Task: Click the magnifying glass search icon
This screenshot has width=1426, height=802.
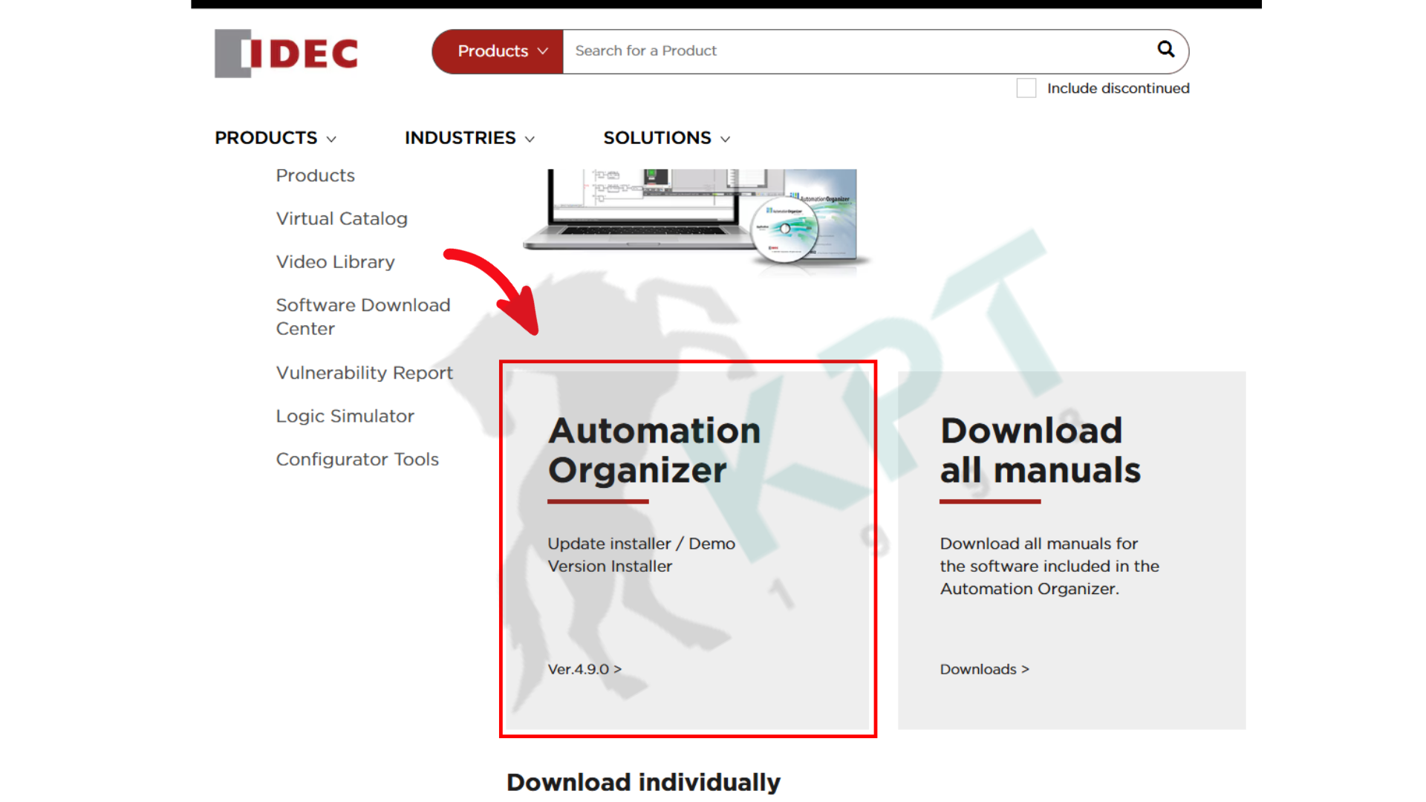Action: click(x=1165, y=50)
